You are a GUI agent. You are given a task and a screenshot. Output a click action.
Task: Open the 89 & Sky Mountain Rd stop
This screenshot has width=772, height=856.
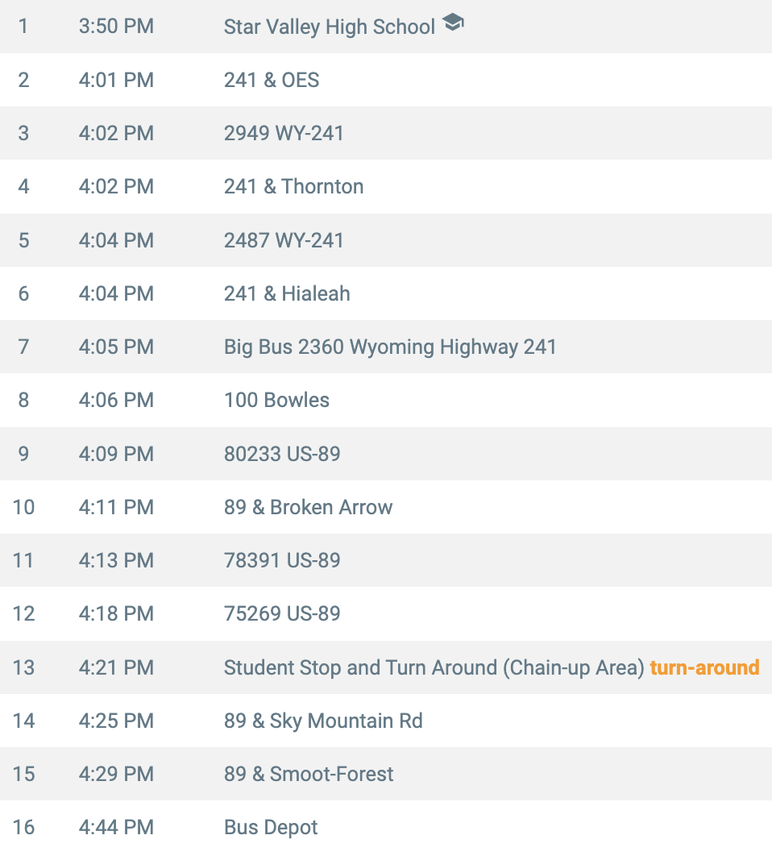point(323,721)
